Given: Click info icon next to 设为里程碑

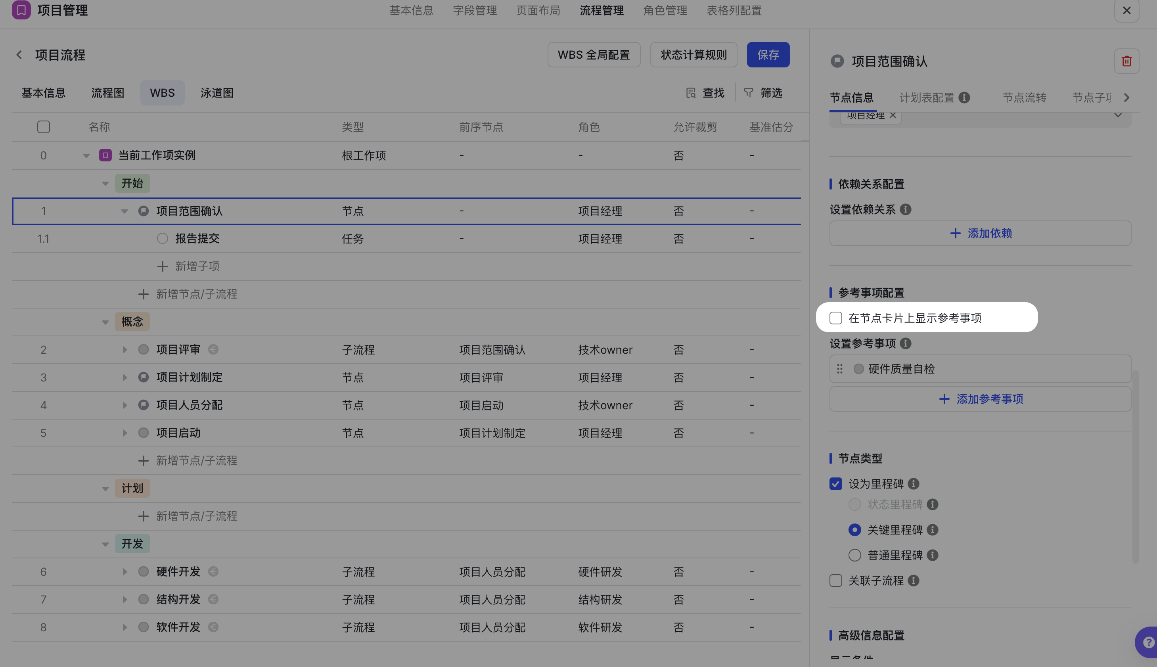Looking at the screenshot, I should pyautogui.click(x=913, y=484).
